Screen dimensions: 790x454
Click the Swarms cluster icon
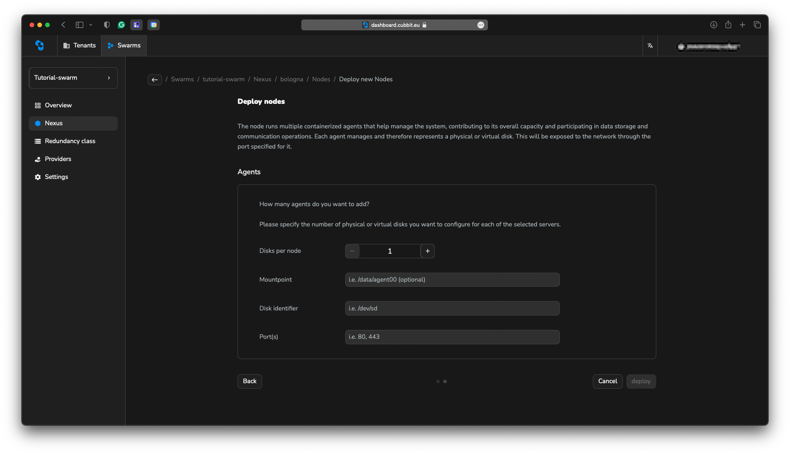pos(110,46)
